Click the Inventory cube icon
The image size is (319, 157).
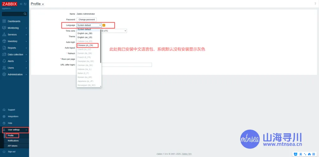point(4,41)
